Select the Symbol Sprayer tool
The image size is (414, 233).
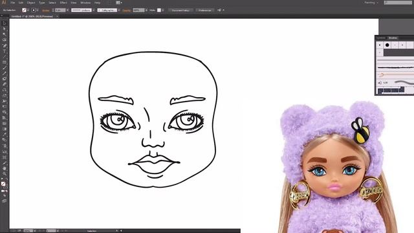coord(5,146)
